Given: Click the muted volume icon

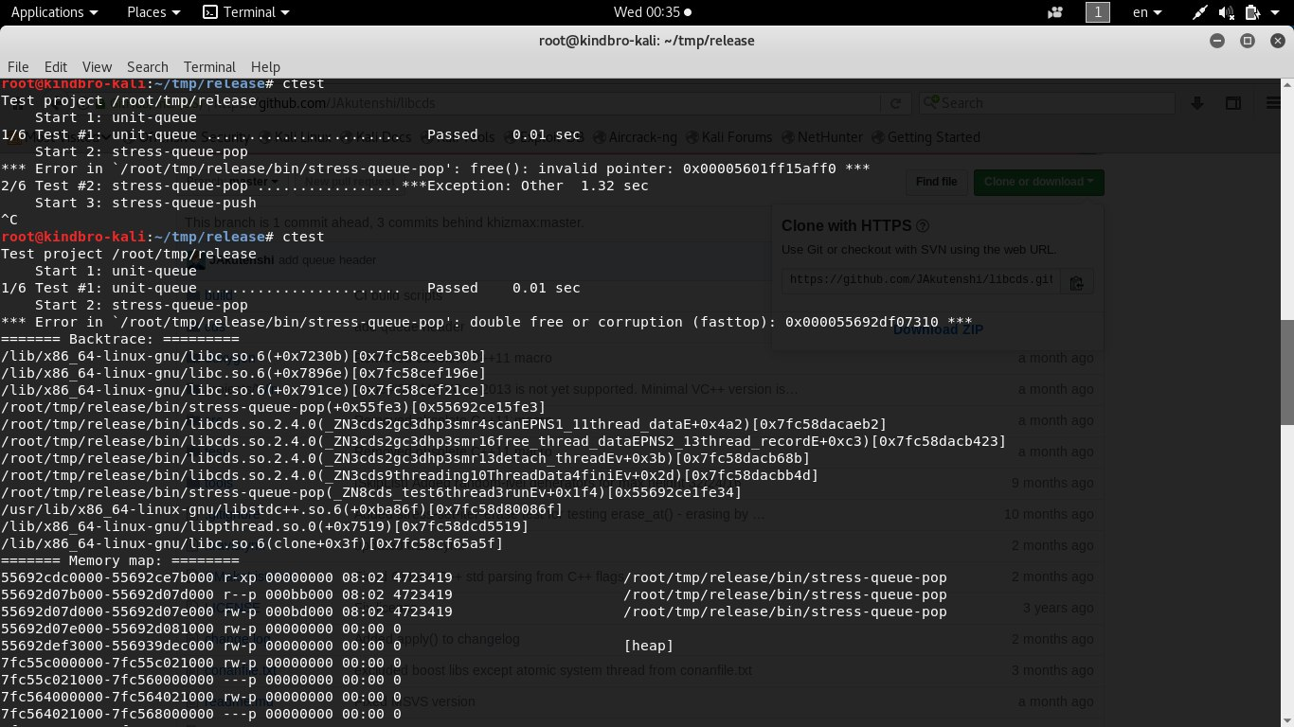Looking at the screenshot, I should tap(1227, 12).
